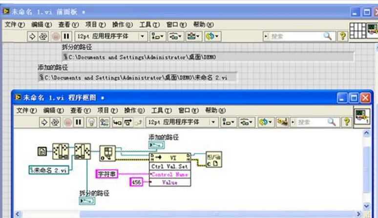This screenshot has width=378, height=218.
Task: Click Ctrl Val.Set invoke node method
Action: pos(170,166)
